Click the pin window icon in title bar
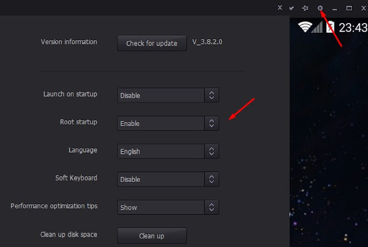The width and height of the screenshot is (368, 247). coord(305,8)
